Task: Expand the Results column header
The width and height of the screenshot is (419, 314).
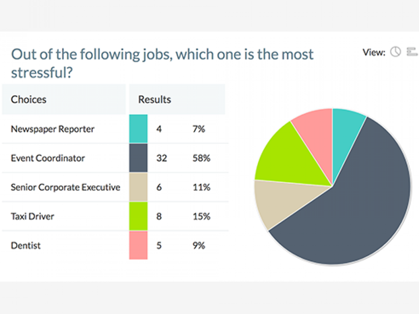Action: (x=155, y=99)
